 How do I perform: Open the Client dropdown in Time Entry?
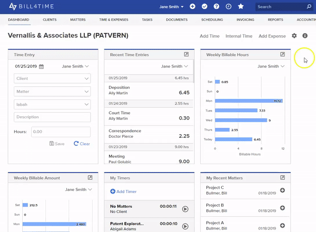(52, 78)
